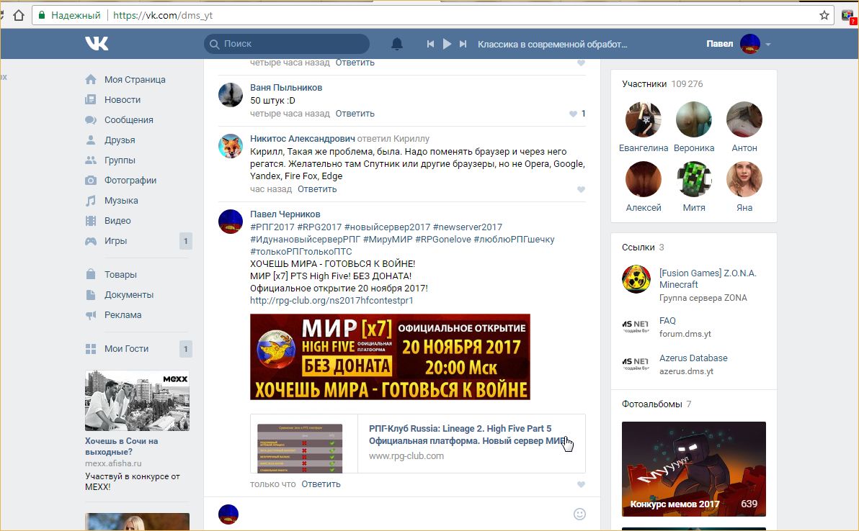Screen dimensions: 859x531
Task: Open Музыка in the left sidebar
Action: click(x=121, y=201)
